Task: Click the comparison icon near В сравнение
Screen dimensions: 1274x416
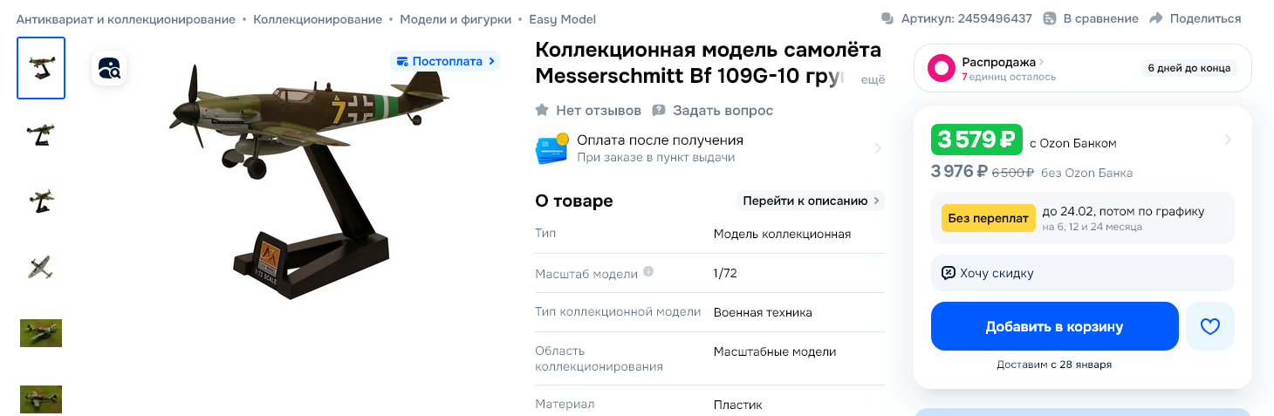Action: click(x=1050, y=18)
